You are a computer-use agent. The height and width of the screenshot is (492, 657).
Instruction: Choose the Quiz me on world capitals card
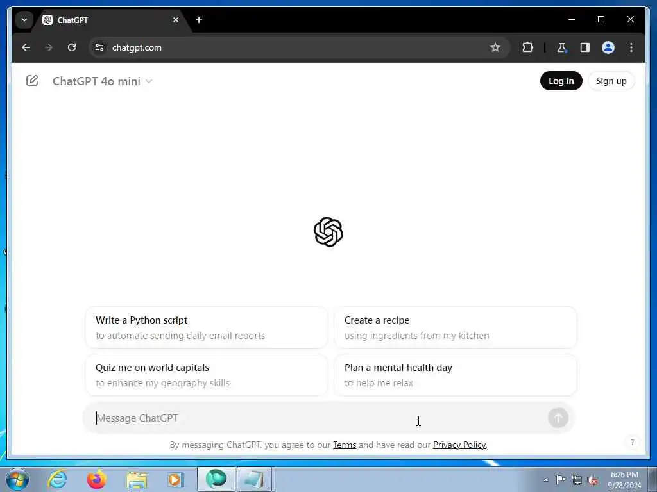coord(207,375)
